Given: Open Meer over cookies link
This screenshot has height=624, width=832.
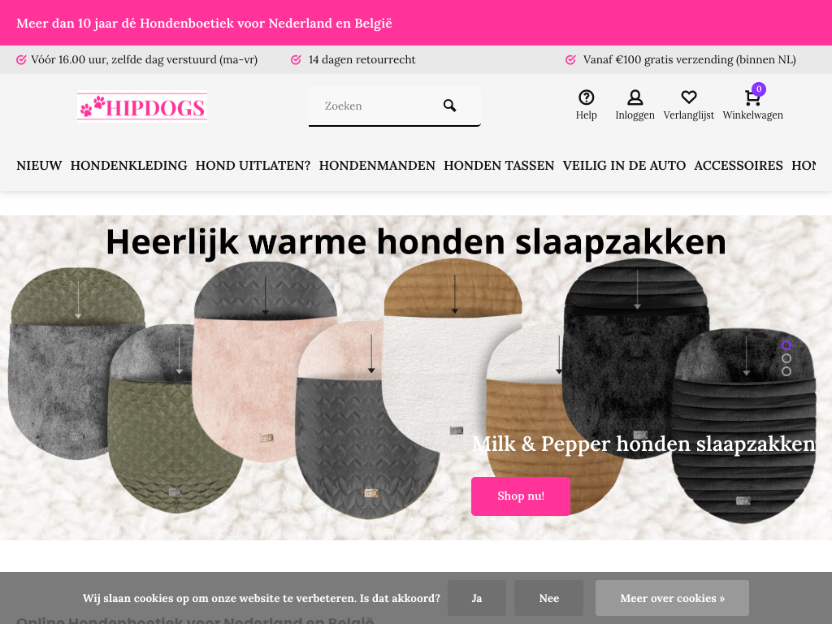Looking at the screenshot, I should pos(672,598).
